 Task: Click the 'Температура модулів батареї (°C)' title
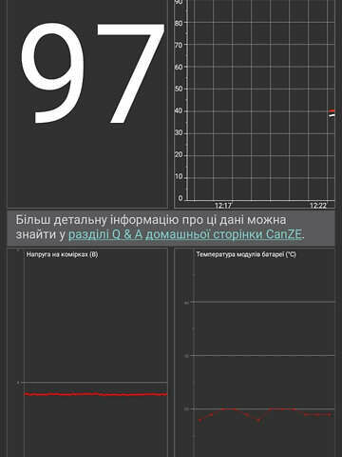click(246, 254)
